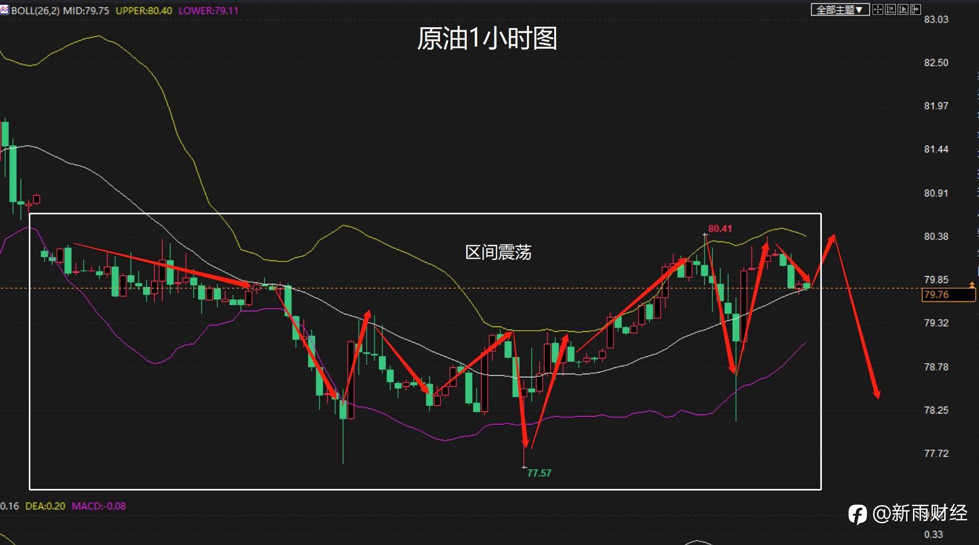Click the exit arrow chart icon
The width and height of the screenshot is (979, 545).
click(x=915, y=9)
